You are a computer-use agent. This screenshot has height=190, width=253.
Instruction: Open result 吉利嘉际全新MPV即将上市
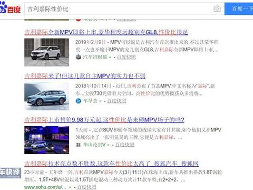(106, 32)
